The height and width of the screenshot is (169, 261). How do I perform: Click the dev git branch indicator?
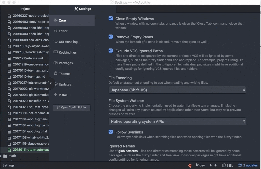(x=200, y=165)
